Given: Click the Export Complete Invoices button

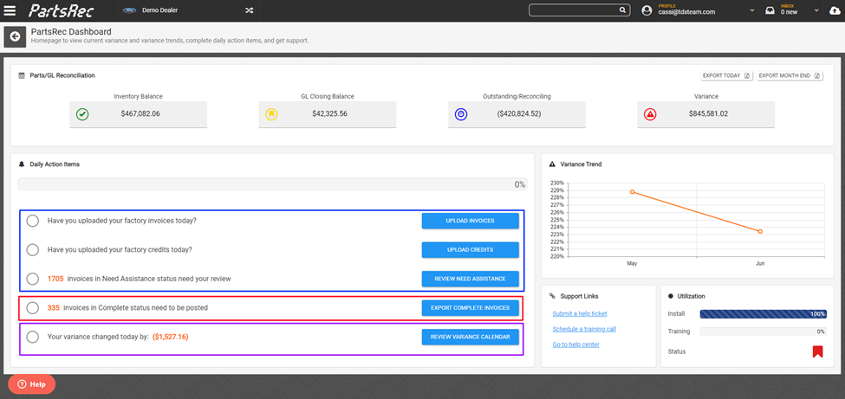Looking at the screenshot, I should pyautogui.click(x=470, y=308).
